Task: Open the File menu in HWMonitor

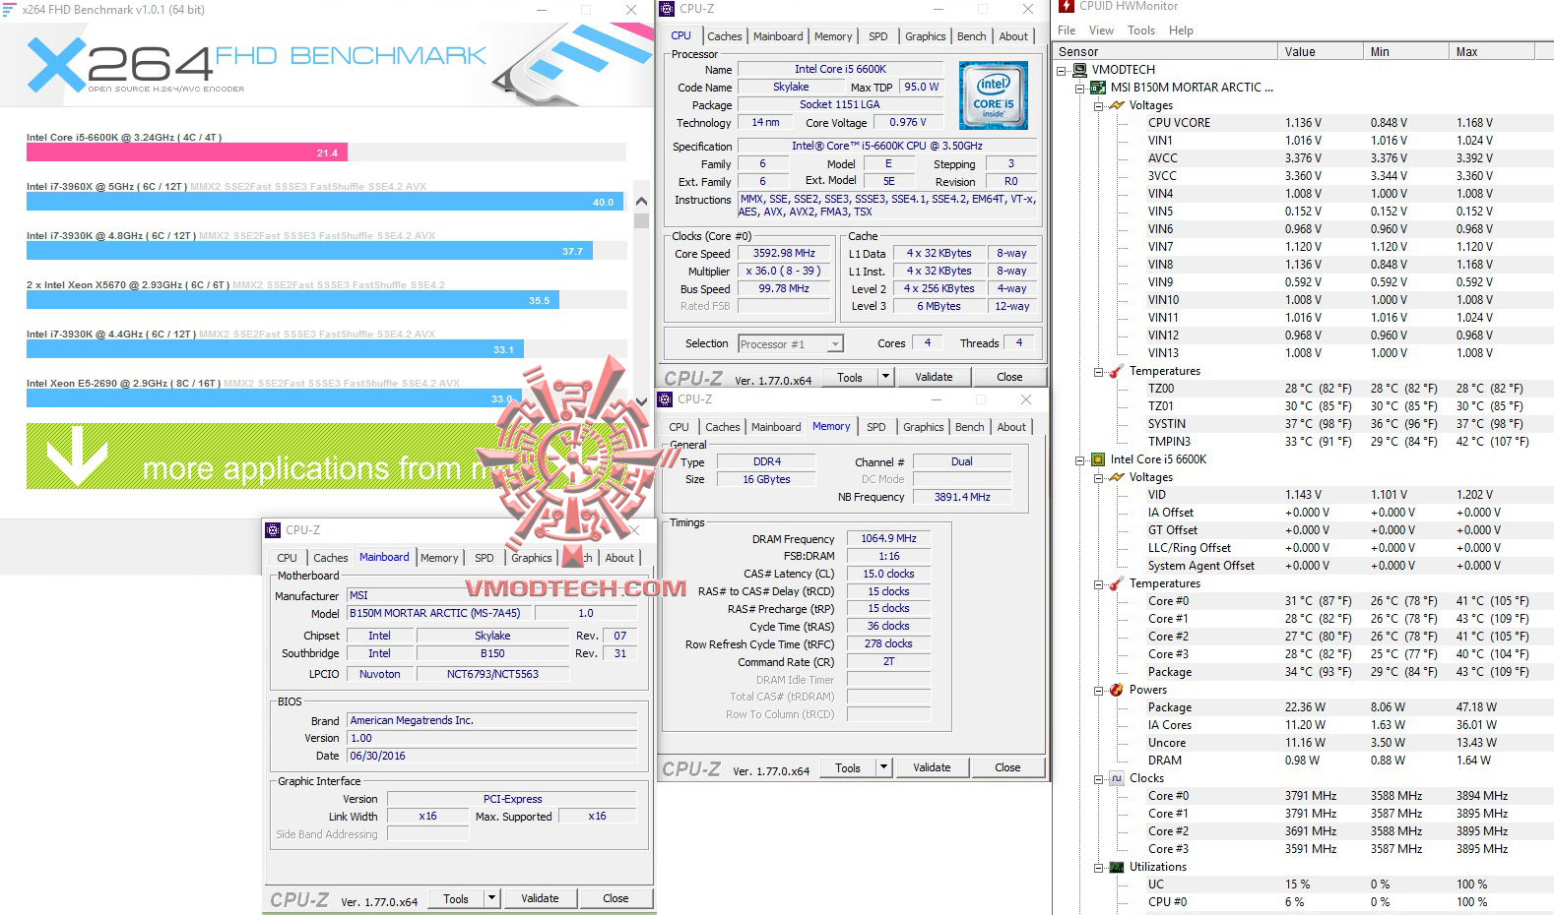Action: tap(1067, 30)
